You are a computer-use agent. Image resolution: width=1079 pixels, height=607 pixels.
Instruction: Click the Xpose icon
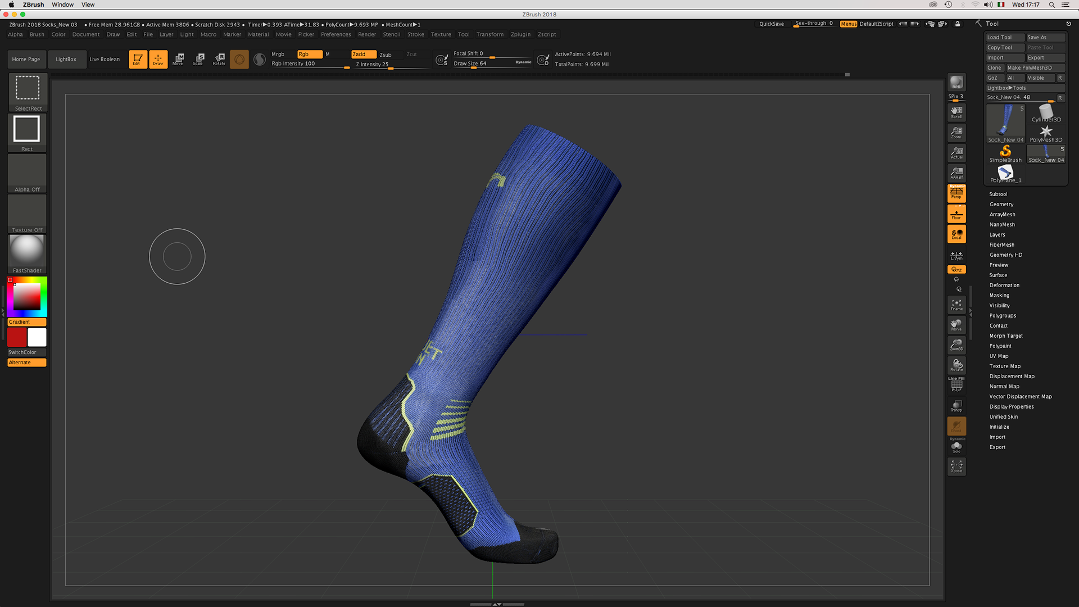956,466
